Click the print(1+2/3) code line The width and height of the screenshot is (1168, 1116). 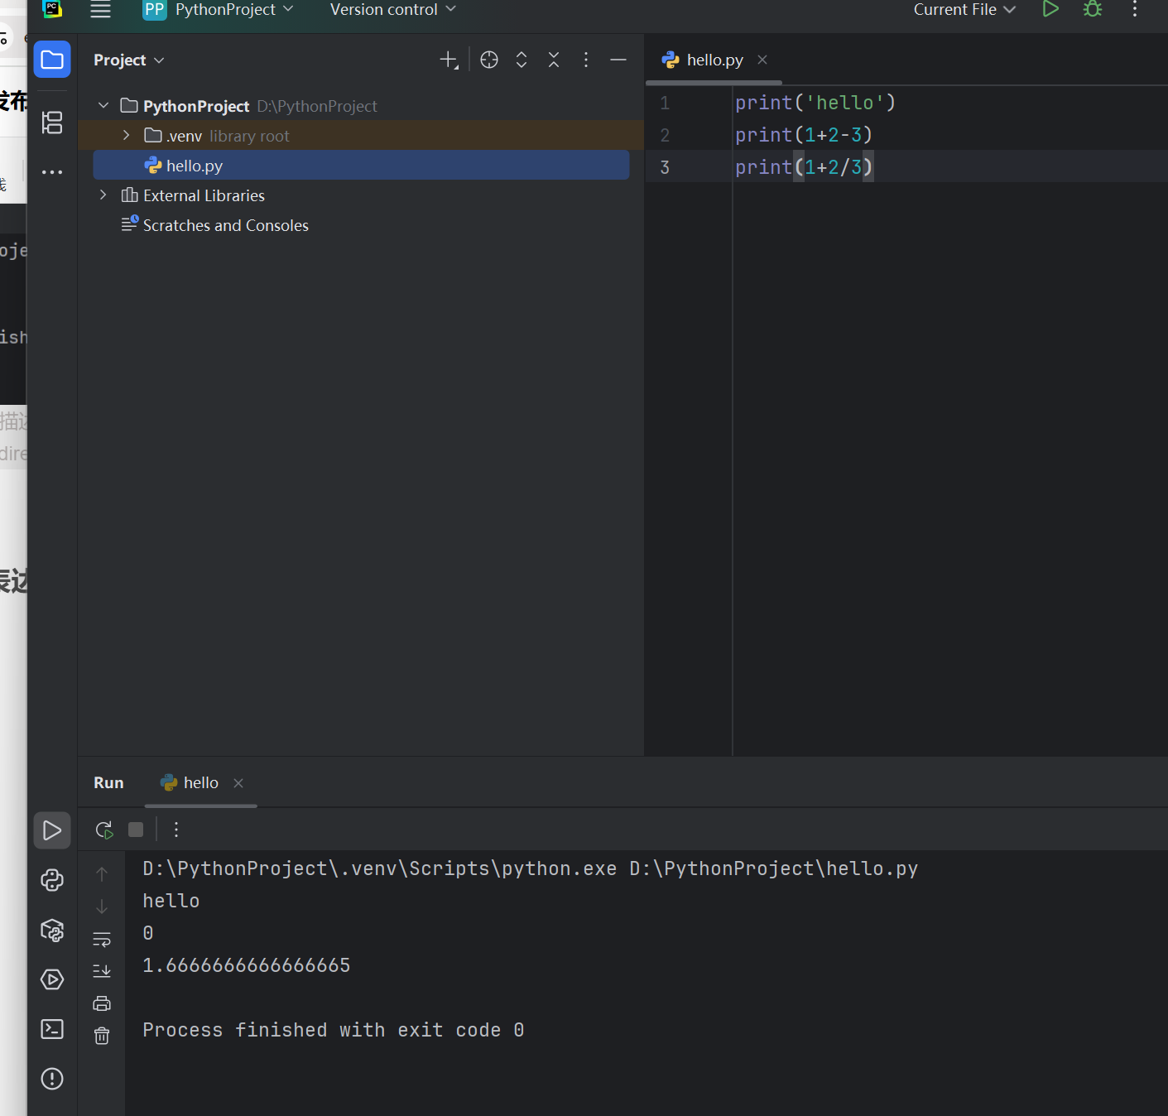coord(804,167)
